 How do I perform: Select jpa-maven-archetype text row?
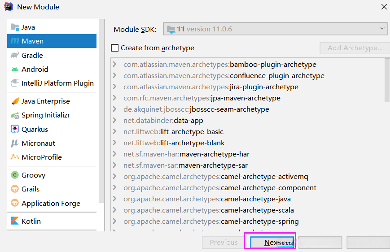(x=202, y=98)
